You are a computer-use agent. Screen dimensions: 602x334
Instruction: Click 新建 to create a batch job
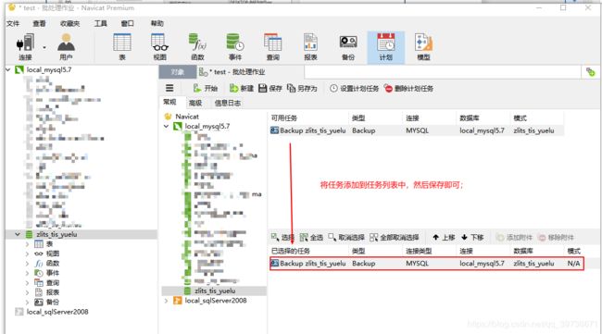coord(242,89)
